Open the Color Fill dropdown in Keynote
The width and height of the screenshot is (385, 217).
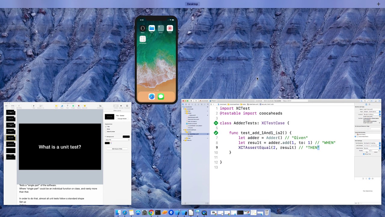point(117,140)
